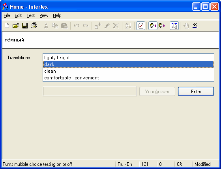Click the Enter button
Viewport: 221px width, 169px height.
(196, 92)
